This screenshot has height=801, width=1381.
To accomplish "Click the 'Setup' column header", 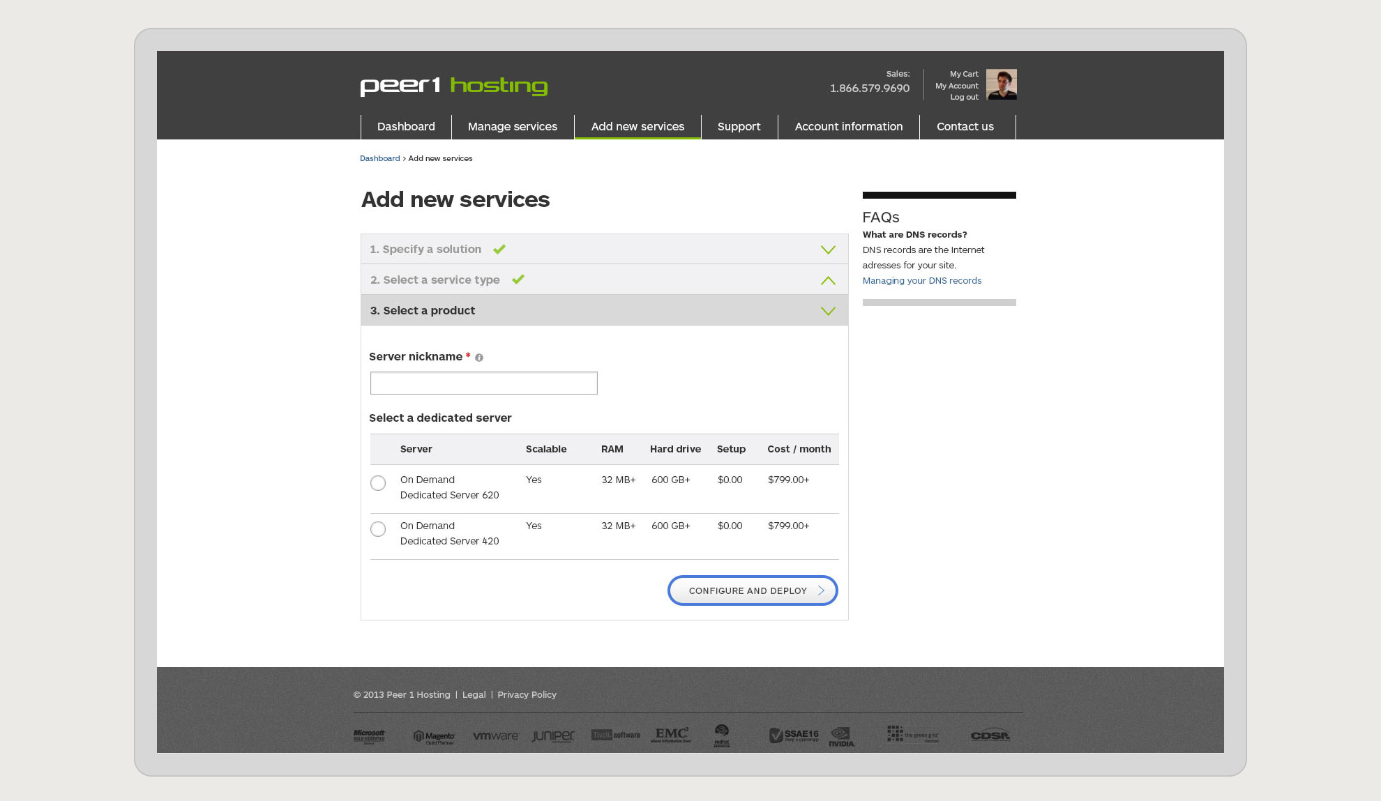I will (731, 449).
